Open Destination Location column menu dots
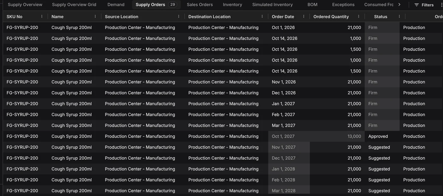Image resolution: width=443 pixels, height=196 pixels. [x=262, y=16]
